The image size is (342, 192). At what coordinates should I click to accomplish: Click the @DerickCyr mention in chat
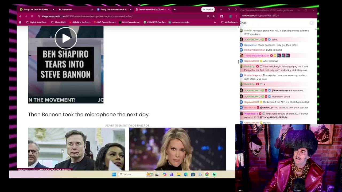click(x=267, y=108)
